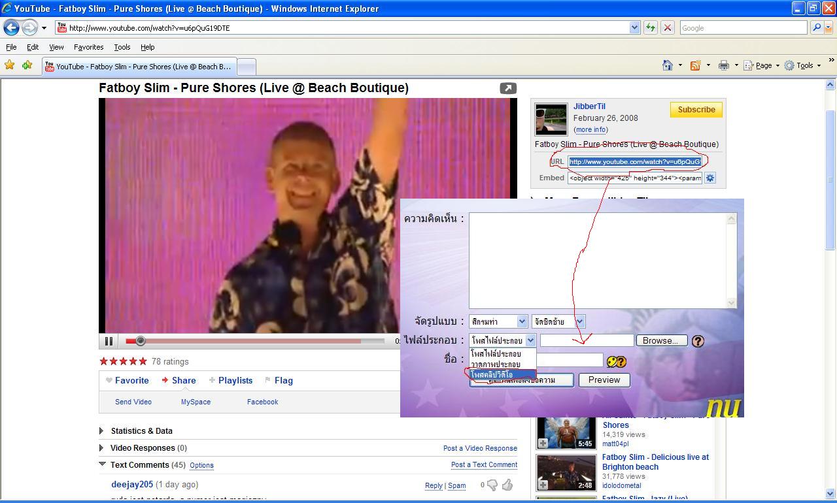Reply to deejay205's comment

(434, 485)
